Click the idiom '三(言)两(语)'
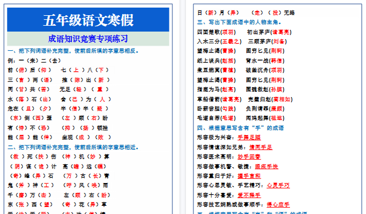This screenshot has height=214, width=366. tap(30, 80)
